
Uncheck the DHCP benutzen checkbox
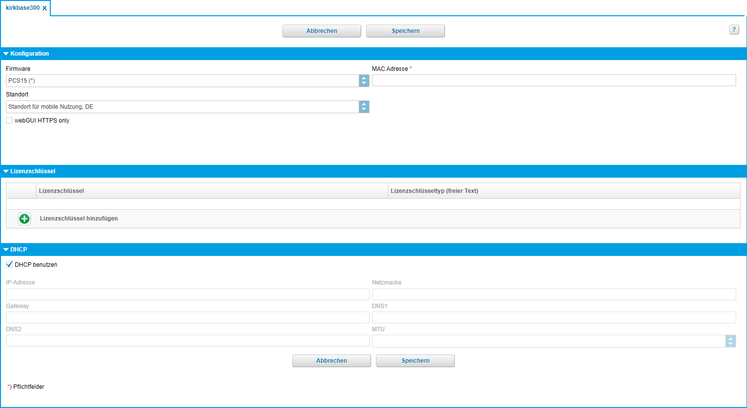(x=9, y=265)
